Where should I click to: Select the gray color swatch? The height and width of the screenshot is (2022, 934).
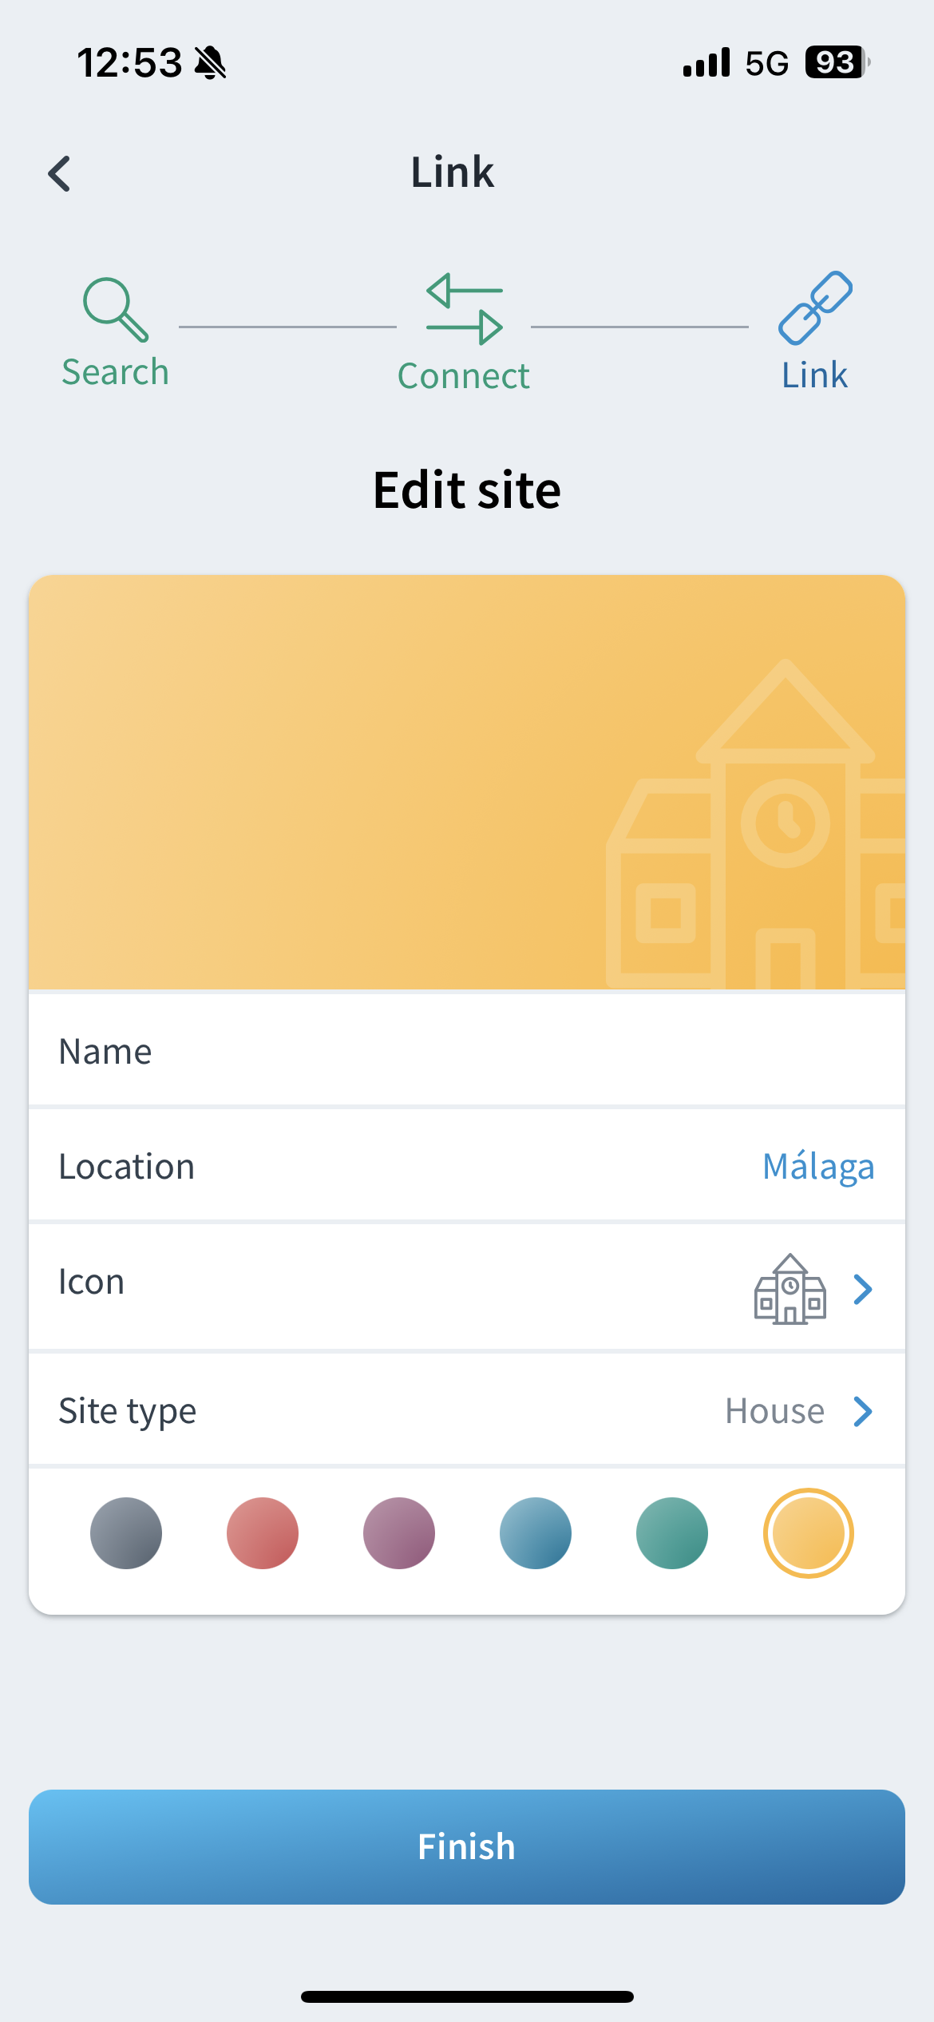[126, 1533]
